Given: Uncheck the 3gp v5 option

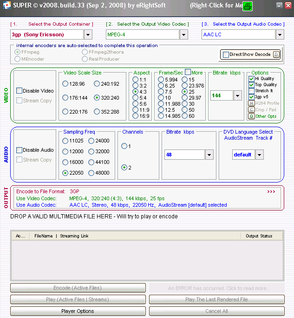Looking at the screenshot, I should point(251,97).
